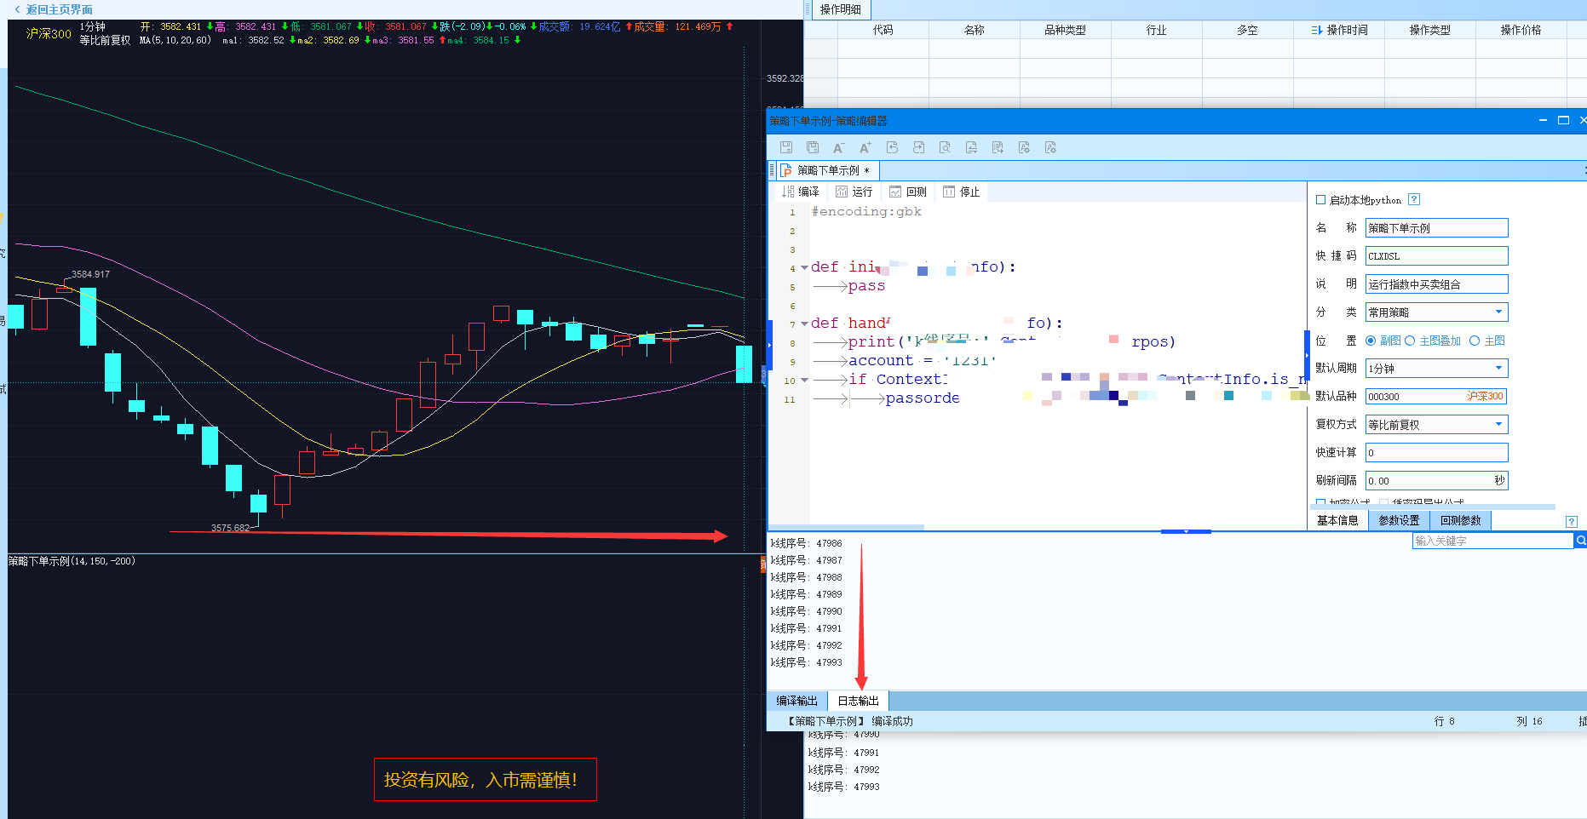Screen dimensions: 1587x819
Task: Click the save all icon
Action: (813, 147)
